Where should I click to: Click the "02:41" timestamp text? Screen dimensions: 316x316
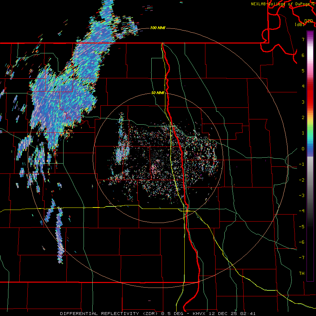click(x=248, y=314)
